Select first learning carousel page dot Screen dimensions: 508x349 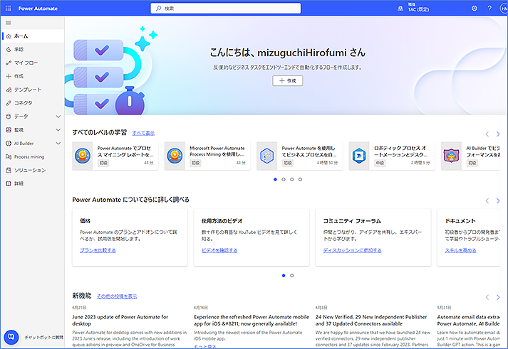276,179
